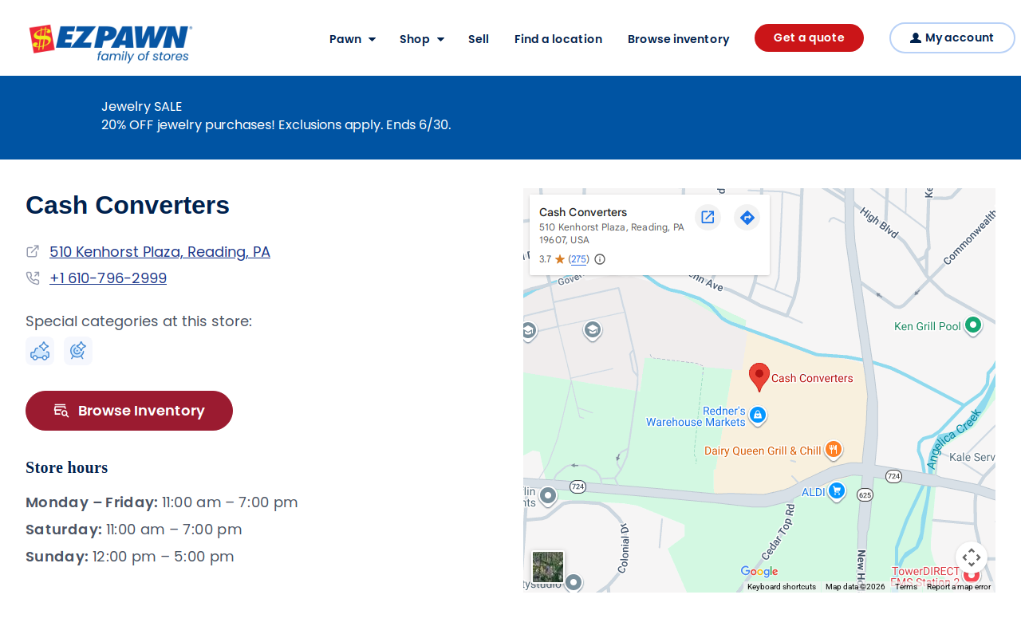Open the map Terms link
This screenshot has height=638, width=1021.
pos(906,587)
